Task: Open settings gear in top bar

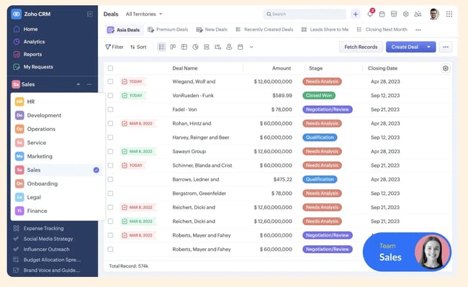Action: [x=405, y=14]
